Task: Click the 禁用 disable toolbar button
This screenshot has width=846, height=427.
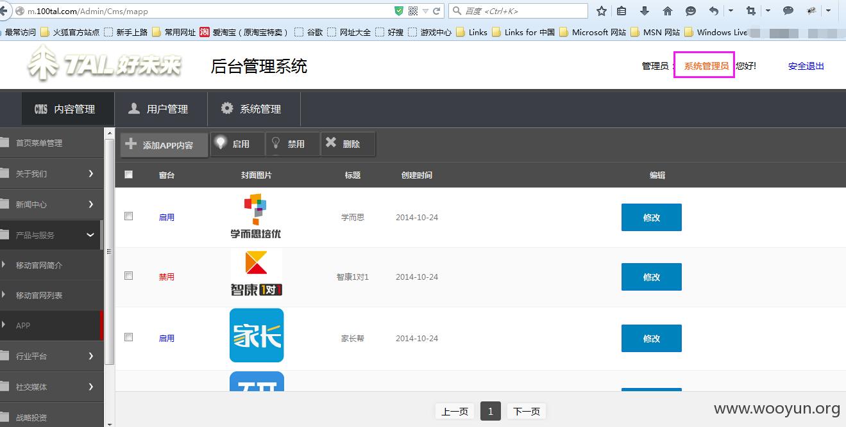Action: 293,144
